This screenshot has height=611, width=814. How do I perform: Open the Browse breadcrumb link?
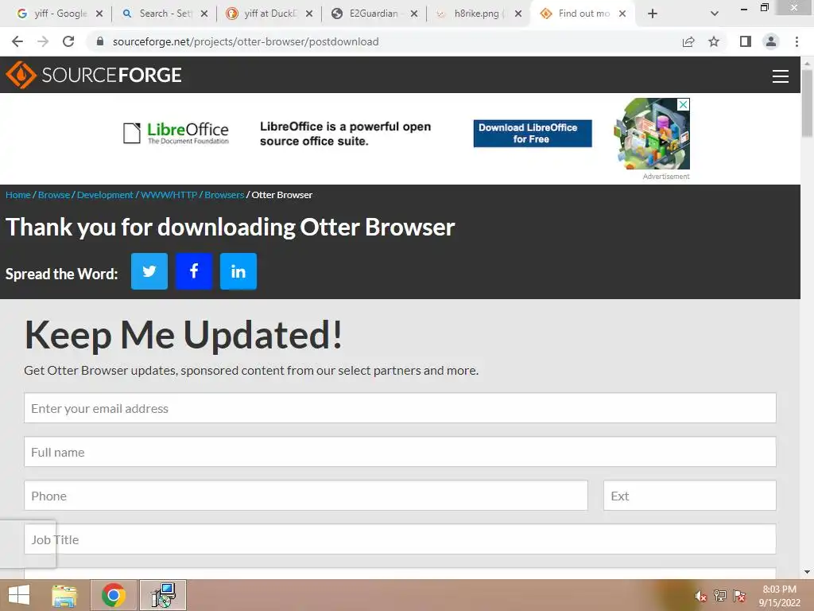coord(54,195)
